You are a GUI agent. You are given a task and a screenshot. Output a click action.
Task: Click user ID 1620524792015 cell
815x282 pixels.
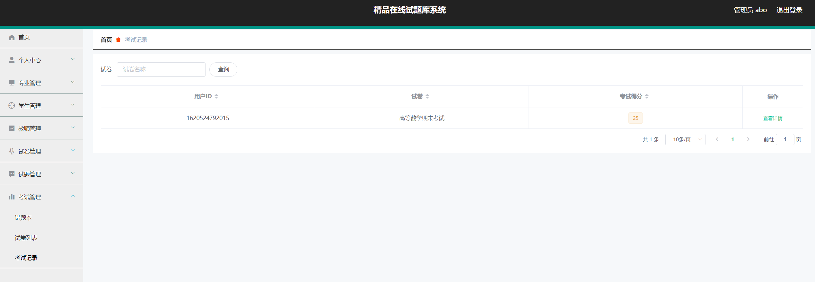[208, 118]
